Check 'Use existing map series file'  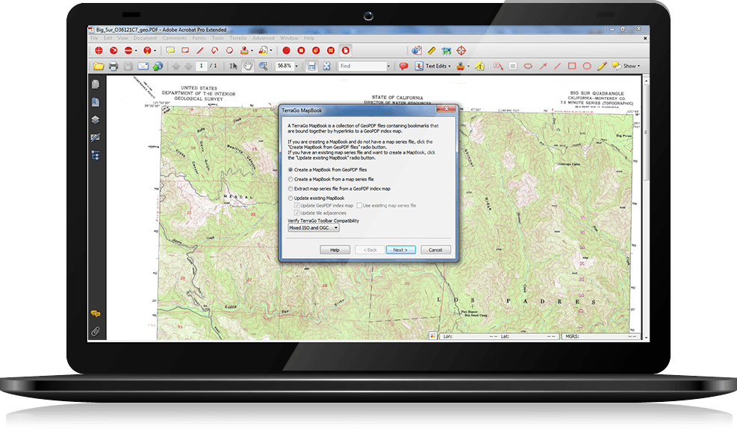point(359,205)
